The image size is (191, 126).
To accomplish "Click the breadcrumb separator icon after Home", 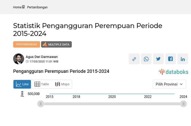I will [23, 7].
